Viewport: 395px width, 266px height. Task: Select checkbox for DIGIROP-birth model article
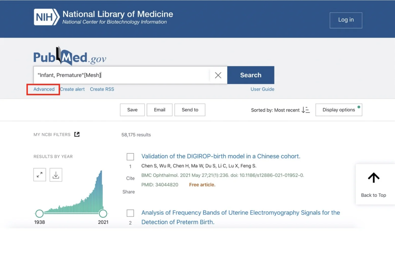click(130, 157)
